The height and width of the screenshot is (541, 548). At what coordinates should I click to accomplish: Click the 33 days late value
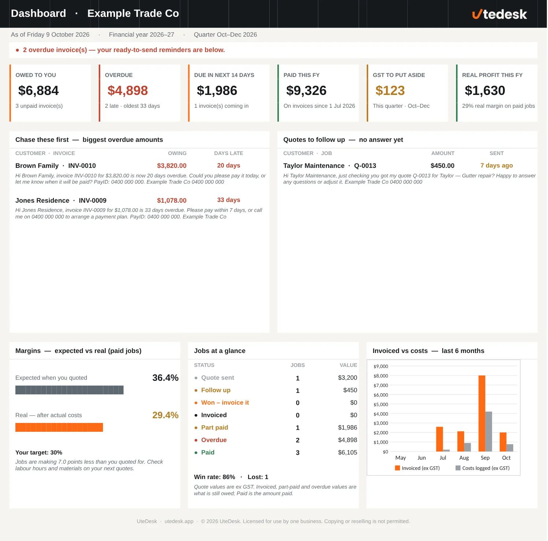point(229,200)
